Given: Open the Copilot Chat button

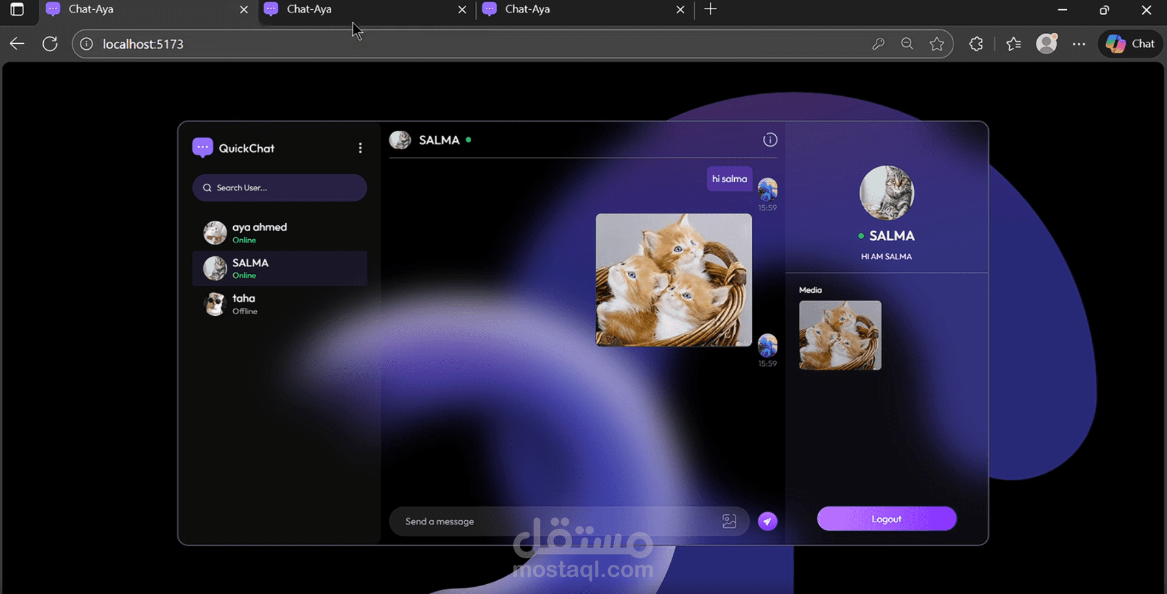Looking at the screenshot, I should tap(1130, 44).
